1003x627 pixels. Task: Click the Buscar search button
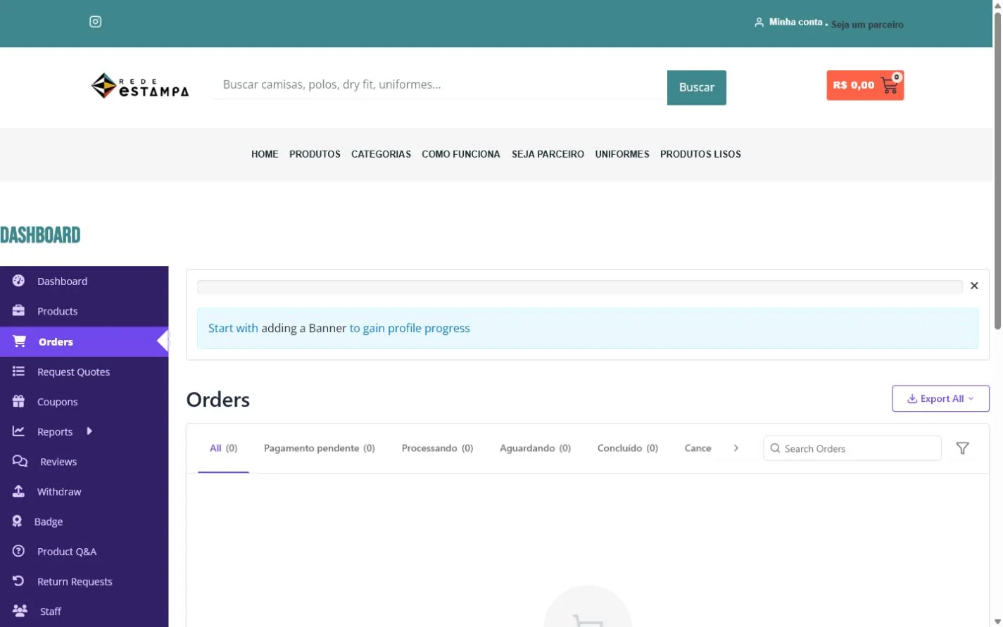(697, 87)
